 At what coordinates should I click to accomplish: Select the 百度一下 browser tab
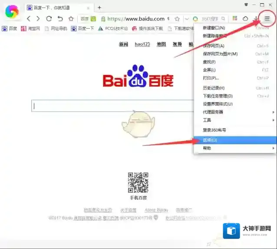coord(58,7)
